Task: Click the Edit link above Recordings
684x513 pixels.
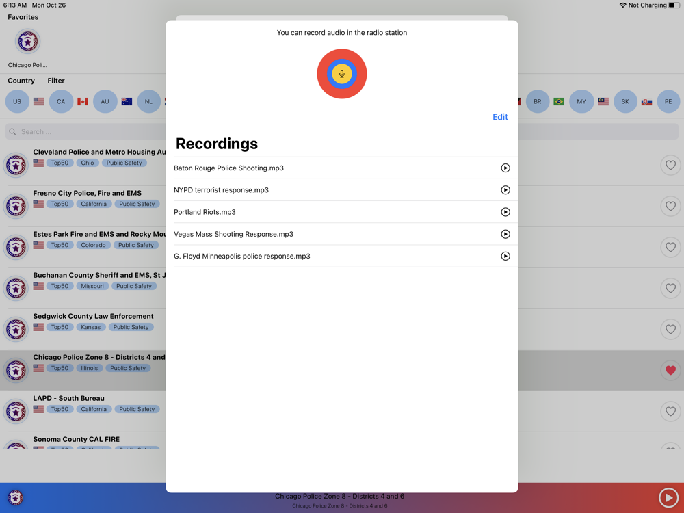Action: 500,117
